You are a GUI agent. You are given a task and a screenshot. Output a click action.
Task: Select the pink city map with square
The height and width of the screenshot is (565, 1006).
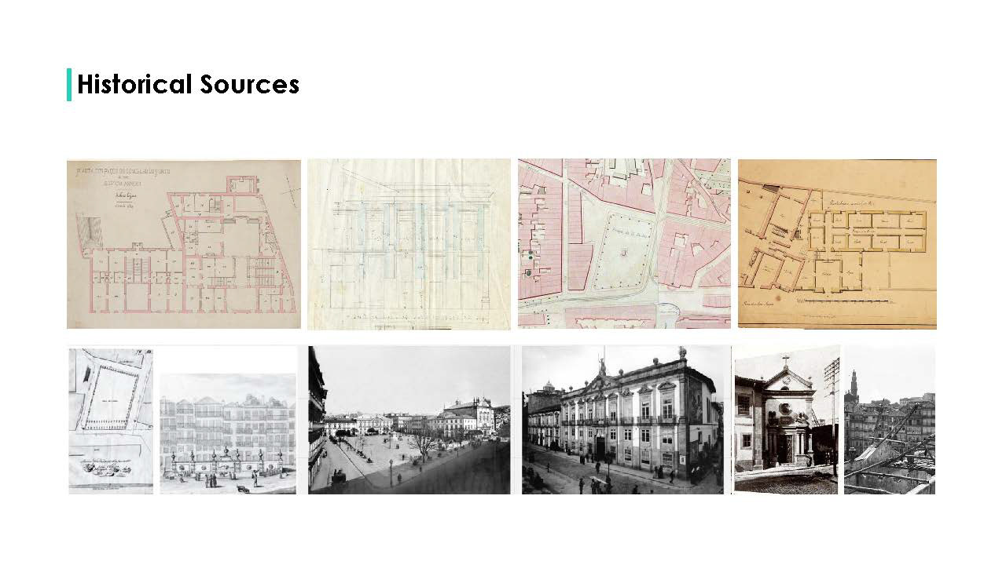click(624, 243)
